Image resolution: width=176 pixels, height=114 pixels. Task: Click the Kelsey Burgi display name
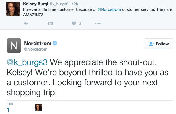pyautogui.click(x=36, y=4)
